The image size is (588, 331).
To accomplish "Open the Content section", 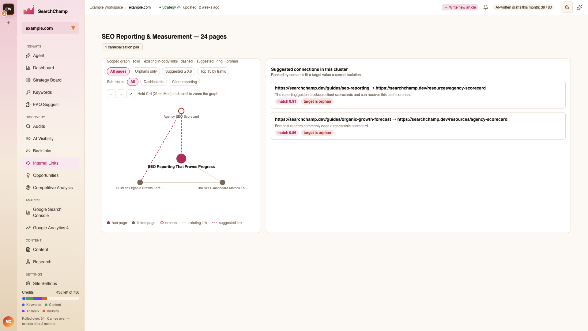I will pyautogui.click(x=51, y=249).
